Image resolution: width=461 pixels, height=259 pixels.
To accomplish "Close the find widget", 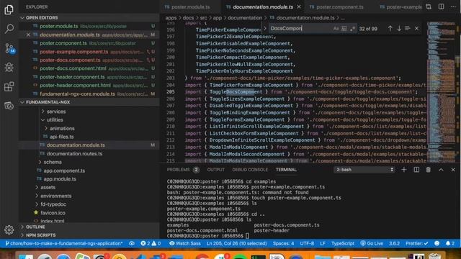I will click(x=416, y=29).
